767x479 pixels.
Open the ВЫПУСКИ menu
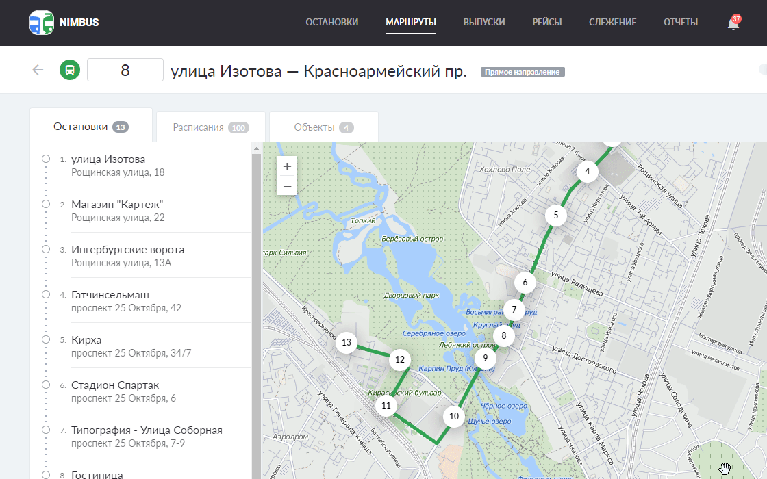484,23
